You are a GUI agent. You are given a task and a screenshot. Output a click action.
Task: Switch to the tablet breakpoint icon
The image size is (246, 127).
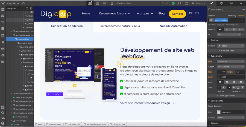97,3
